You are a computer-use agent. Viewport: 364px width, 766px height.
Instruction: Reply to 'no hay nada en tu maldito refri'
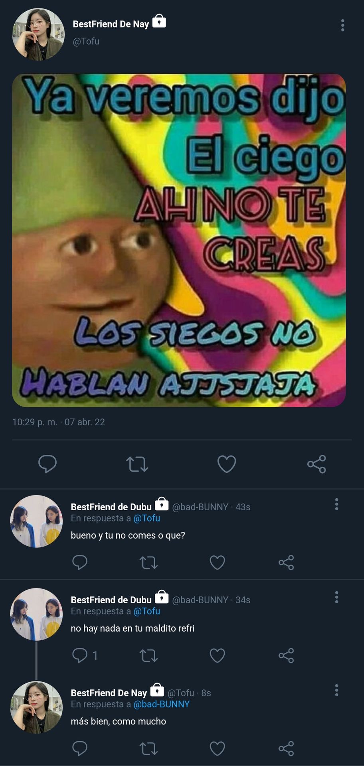click(x=80, y=655)
